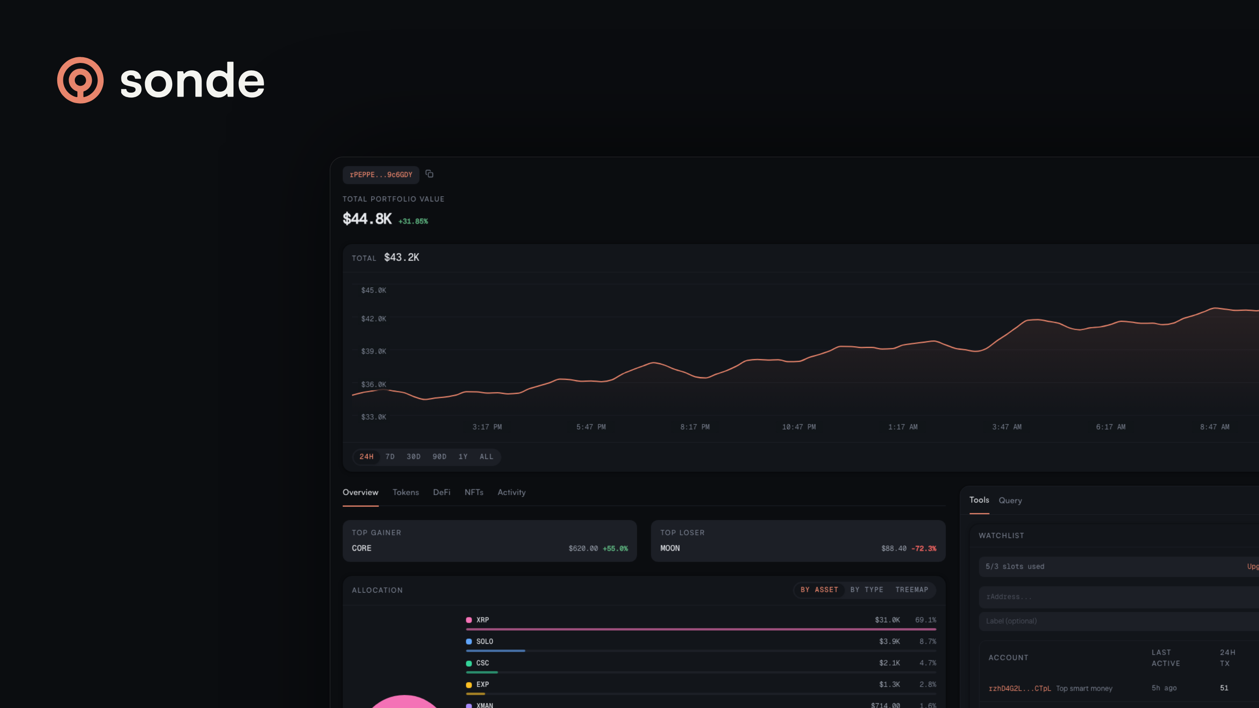Viewport: 1259px width, 708px height.
Task: Show allocation BY TYPE
Action: coord(866,590)
